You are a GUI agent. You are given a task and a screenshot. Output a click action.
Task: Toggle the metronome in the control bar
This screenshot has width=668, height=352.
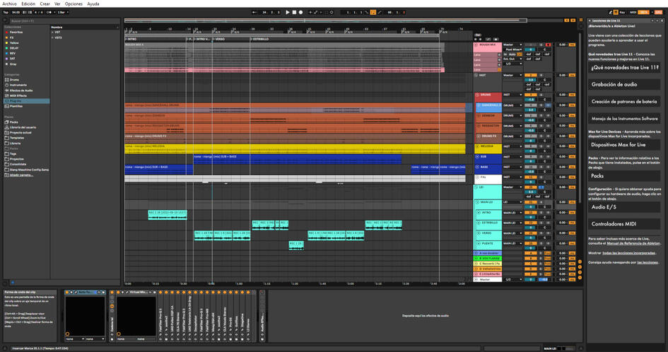tap(50, 12)
